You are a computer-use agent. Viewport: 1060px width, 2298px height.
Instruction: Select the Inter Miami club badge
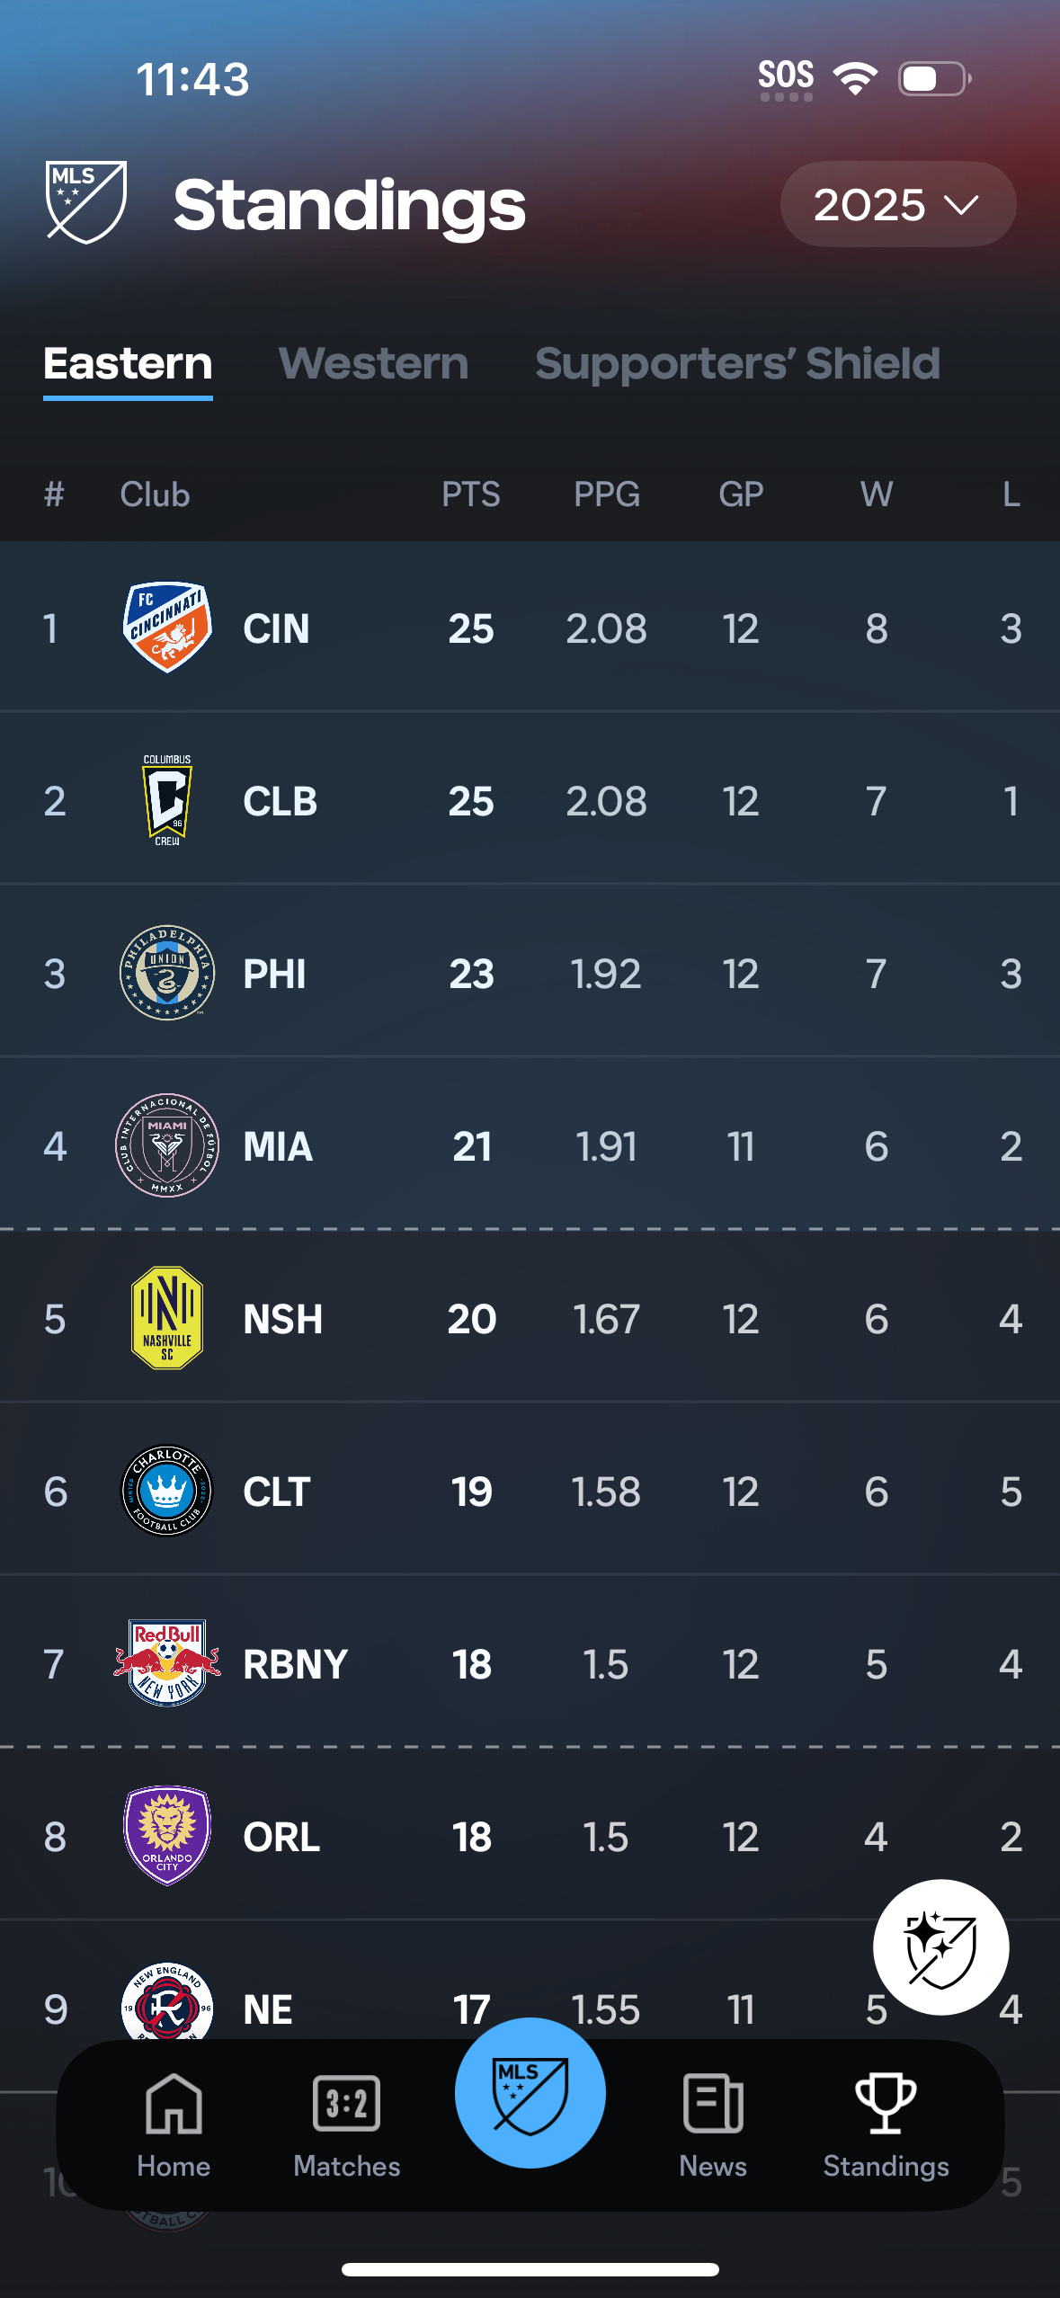coord(166,1146)
